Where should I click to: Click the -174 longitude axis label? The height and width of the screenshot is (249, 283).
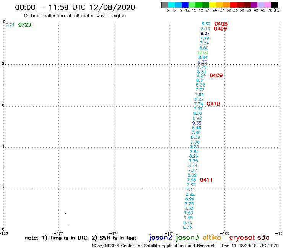[x=114, y=233]
